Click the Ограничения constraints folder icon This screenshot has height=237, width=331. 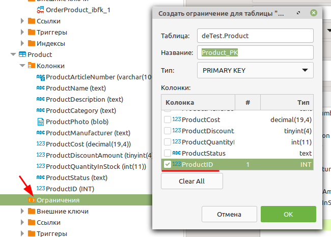[32, 200]
